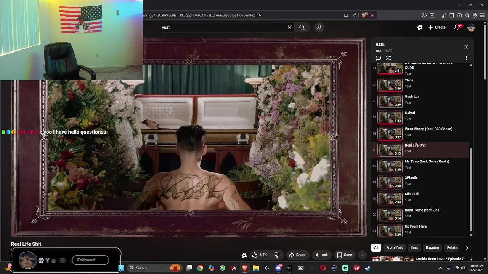488x274 pixels.
Task: Clear the yeat search text with X
Action: tap(290, 27)
